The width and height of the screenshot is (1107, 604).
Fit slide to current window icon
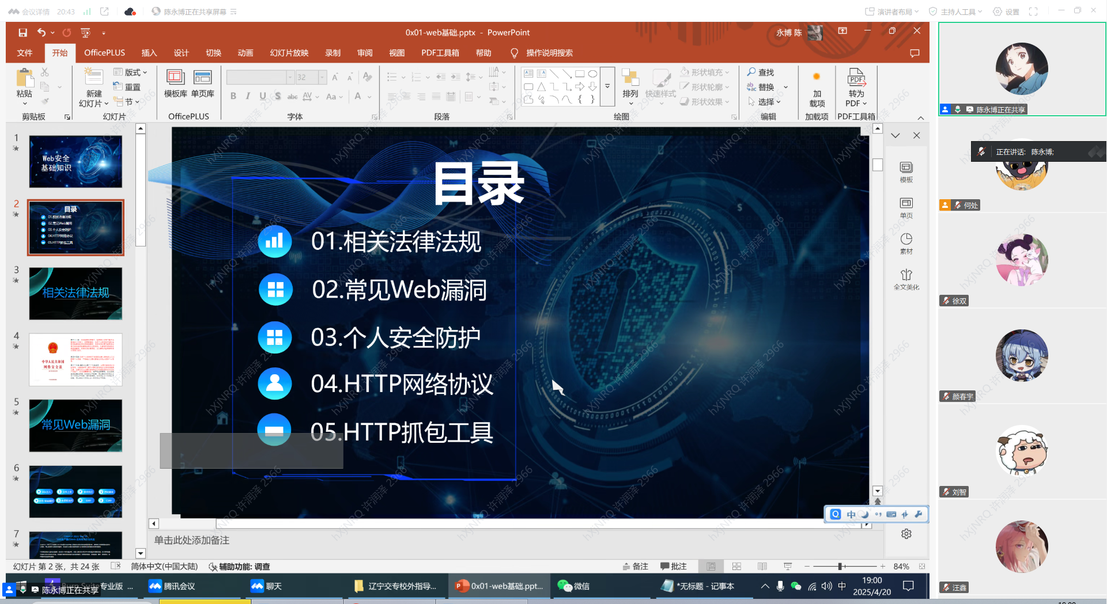[922, 567]
